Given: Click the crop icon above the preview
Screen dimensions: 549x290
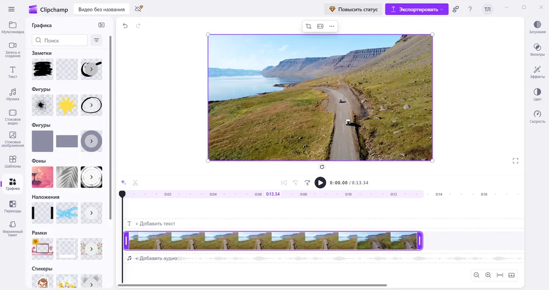Looking at the screenshot, I should click(309, 26).
